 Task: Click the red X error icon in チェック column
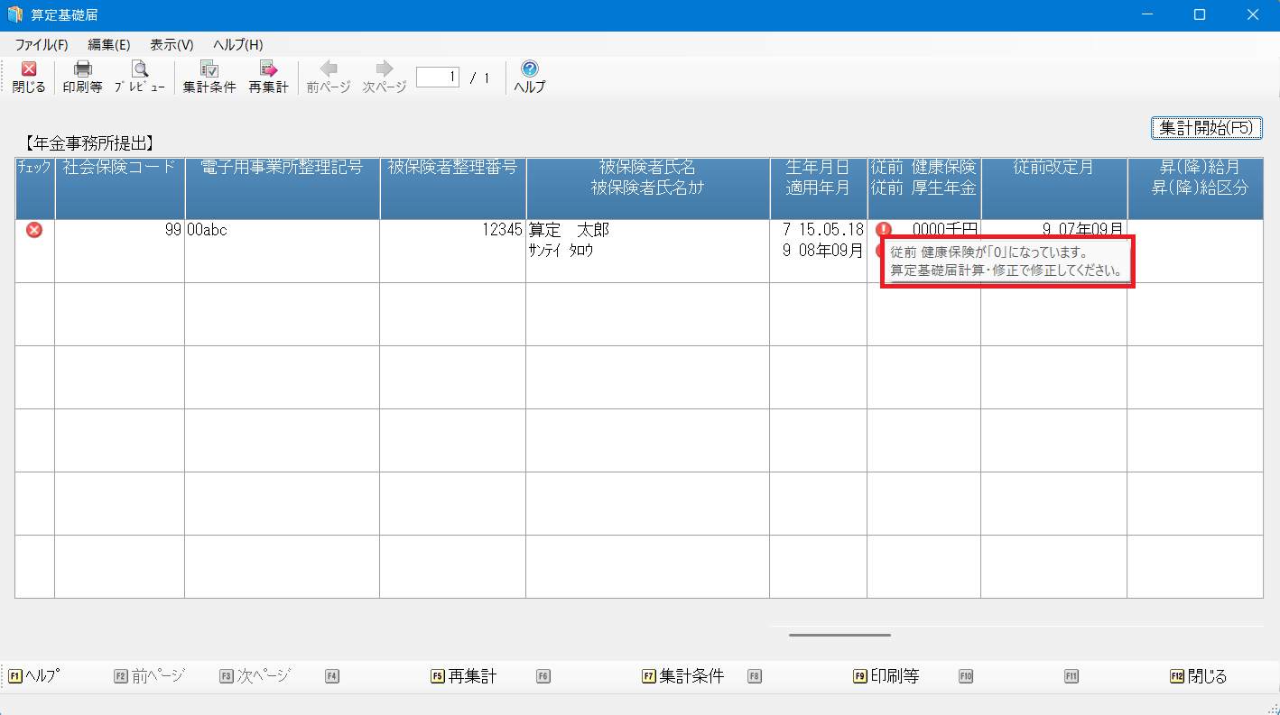(34, 230)
